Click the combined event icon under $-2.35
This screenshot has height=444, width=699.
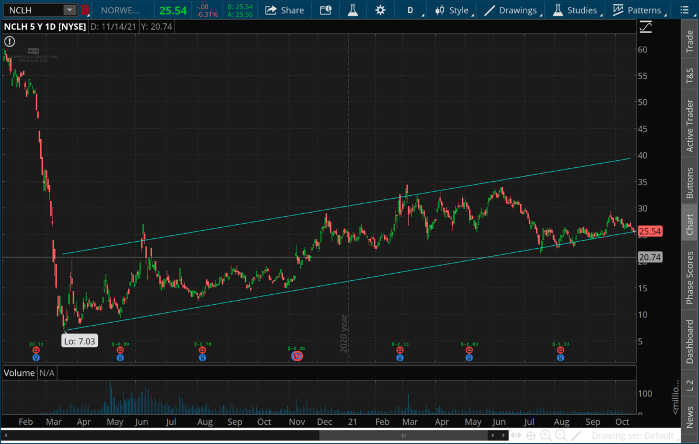pyautogui.click(x=296, y=355)
